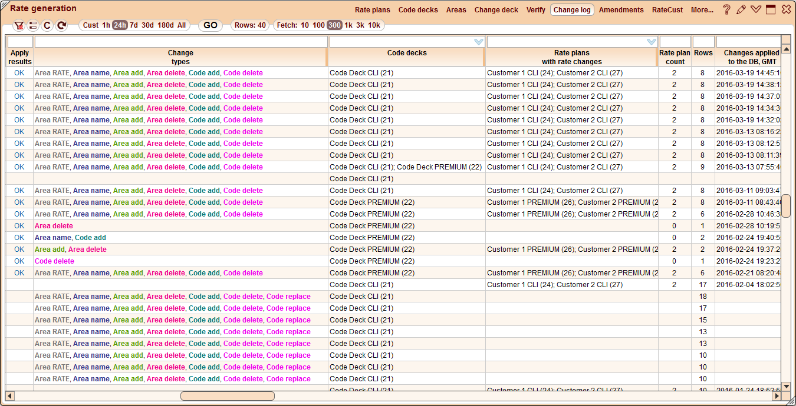796x406 pixels.
Task: Click the pencil edit icon in the title bar
Action: pos(741,9)
